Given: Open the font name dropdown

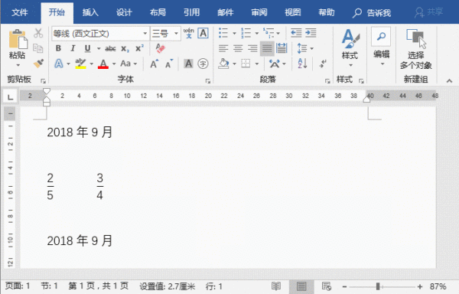Looking at the screenshot, I should click(x=145, y=34).
